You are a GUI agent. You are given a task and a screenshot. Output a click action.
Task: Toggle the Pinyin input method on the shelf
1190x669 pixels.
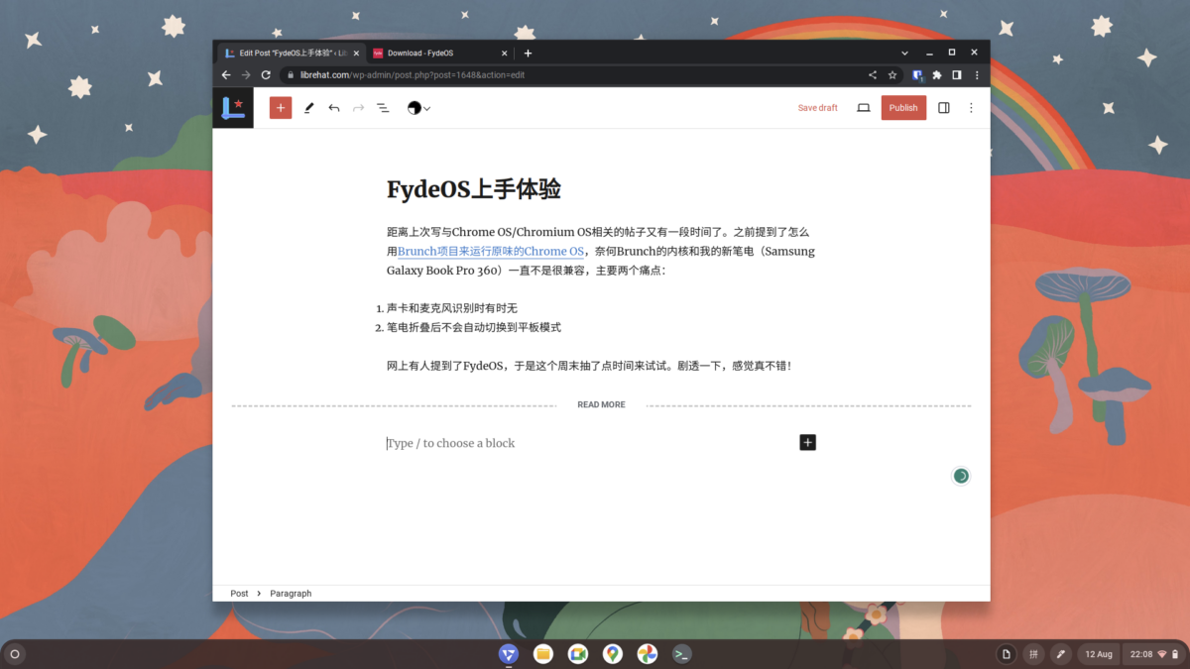(x=1032, y=653)
